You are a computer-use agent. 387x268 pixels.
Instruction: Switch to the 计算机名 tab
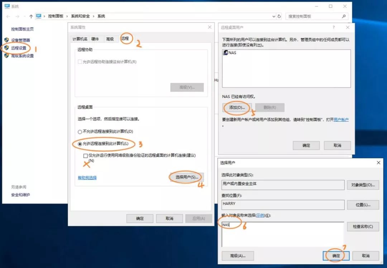(80, 39)
